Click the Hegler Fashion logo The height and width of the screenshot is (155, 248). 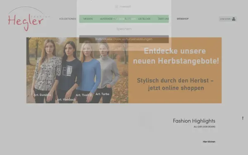click(29, 19)
